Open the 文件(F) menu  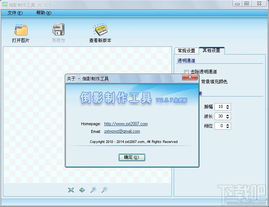click(x=15, y=13)
